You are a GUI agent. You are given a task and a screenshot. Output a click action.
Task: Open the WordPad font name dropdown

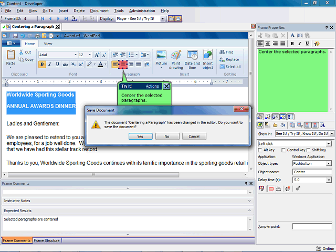[x=76, y=55]
